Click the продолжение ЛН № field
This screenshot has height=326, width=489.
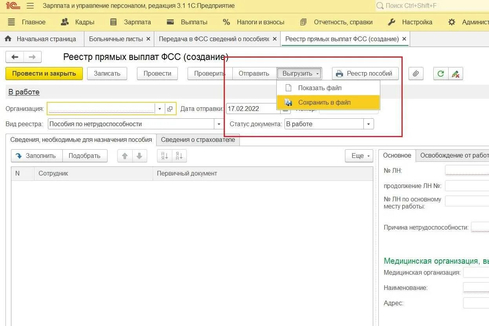(x=467, y=186)
